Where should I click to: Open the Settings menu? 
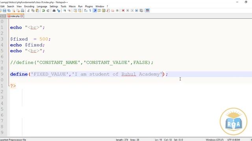click(54, 6)
